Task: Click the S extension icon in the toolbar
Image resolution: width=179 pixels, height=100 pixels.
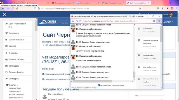Action: tap(167, 8)
